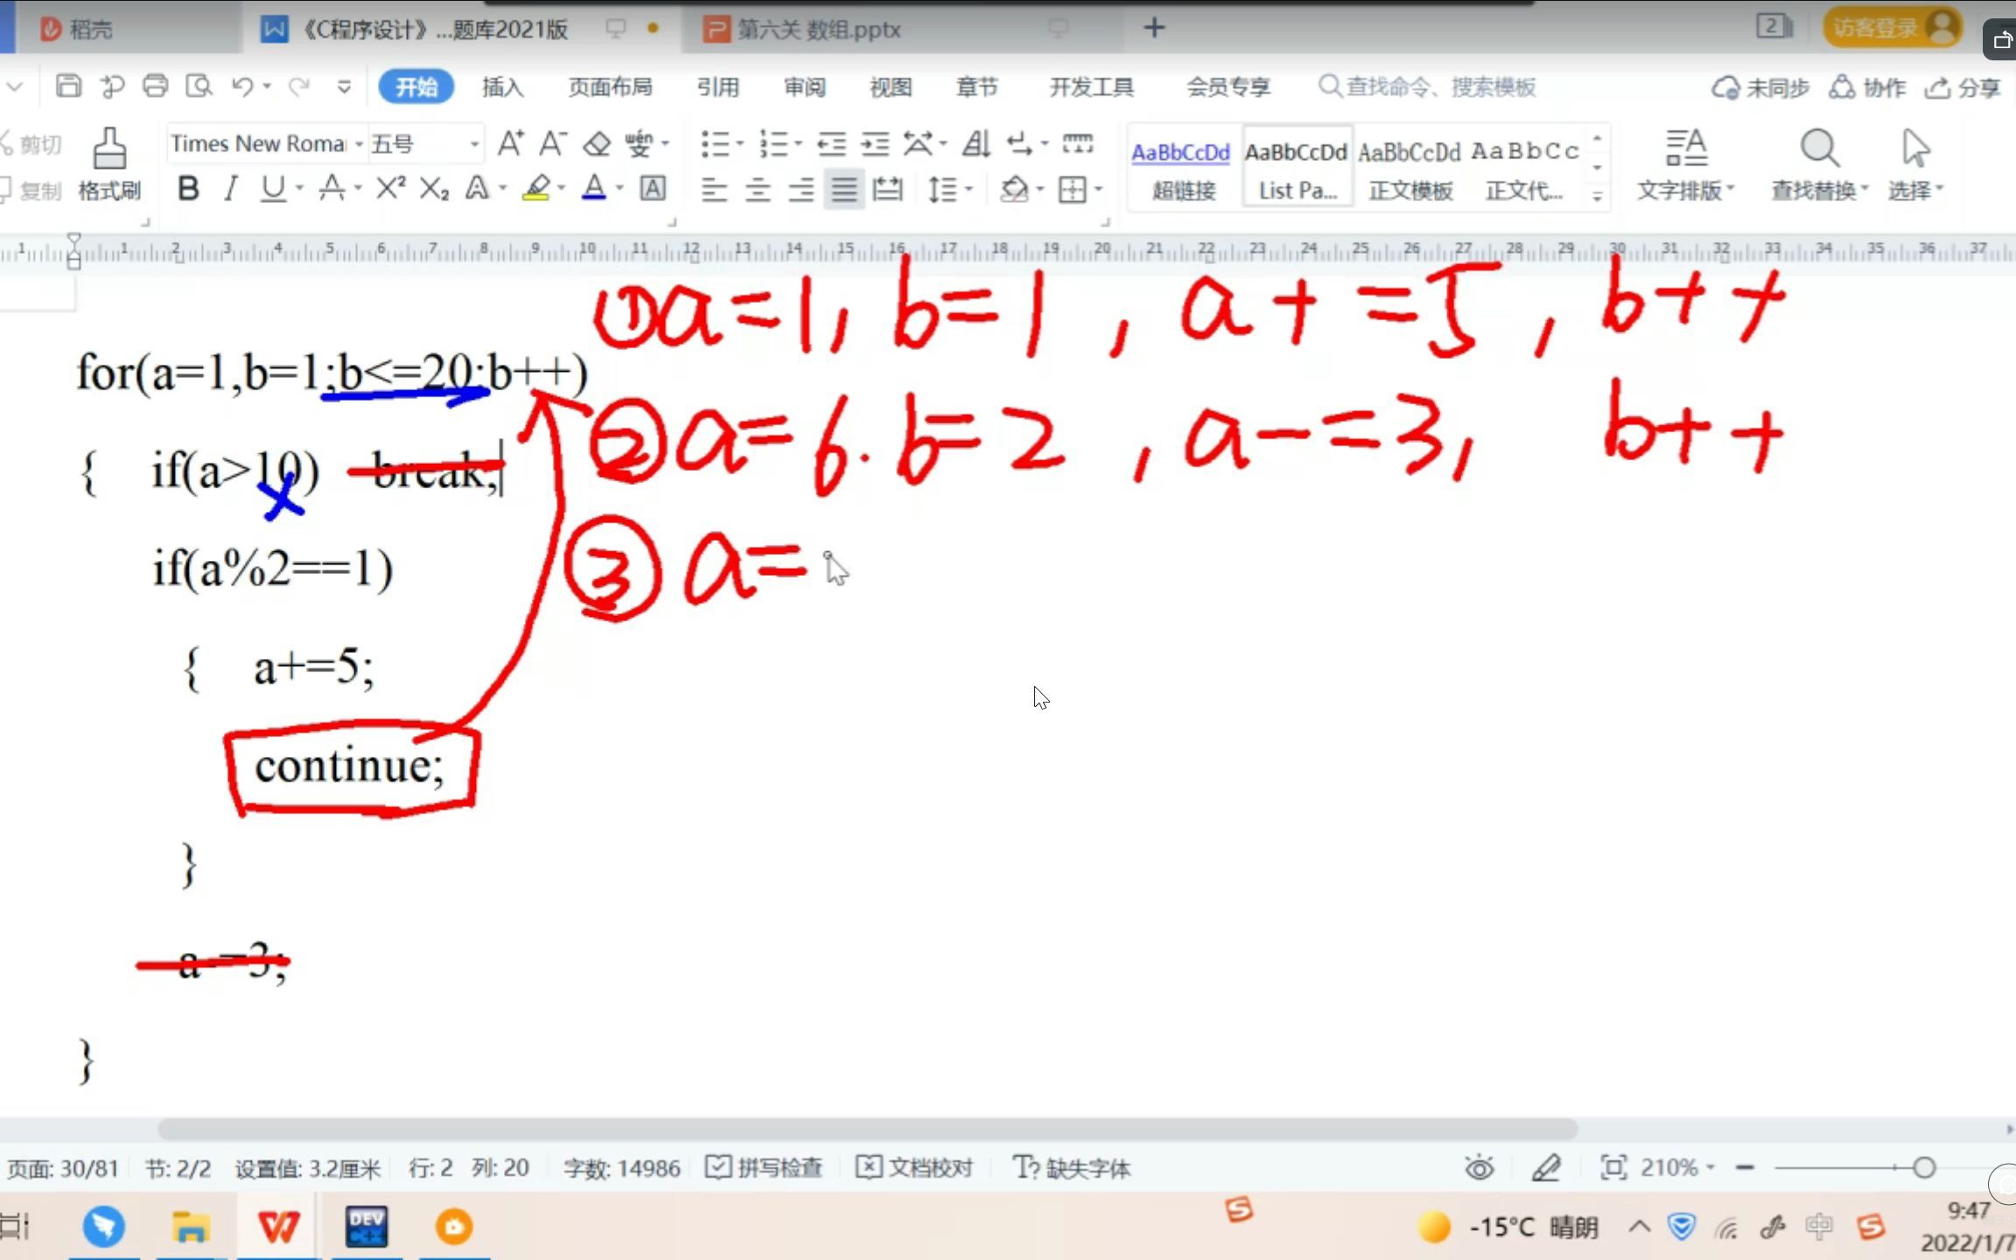
Task: Click the undo arrow
Action: pos(242,87)
